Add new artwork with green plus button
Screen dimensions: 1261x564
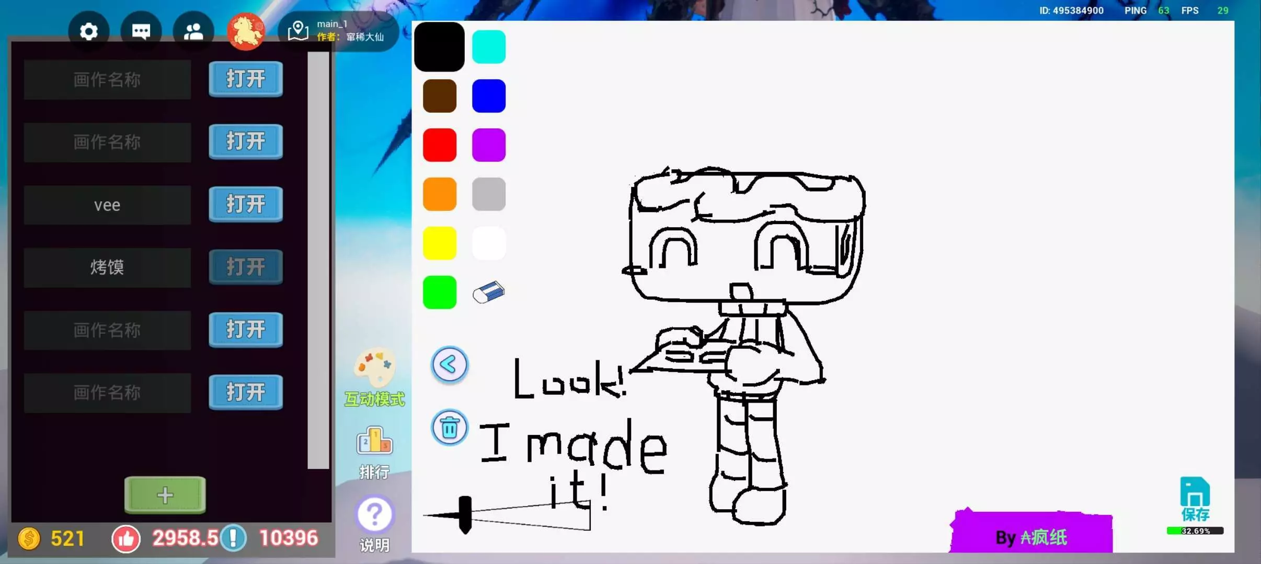click(165, 495)
